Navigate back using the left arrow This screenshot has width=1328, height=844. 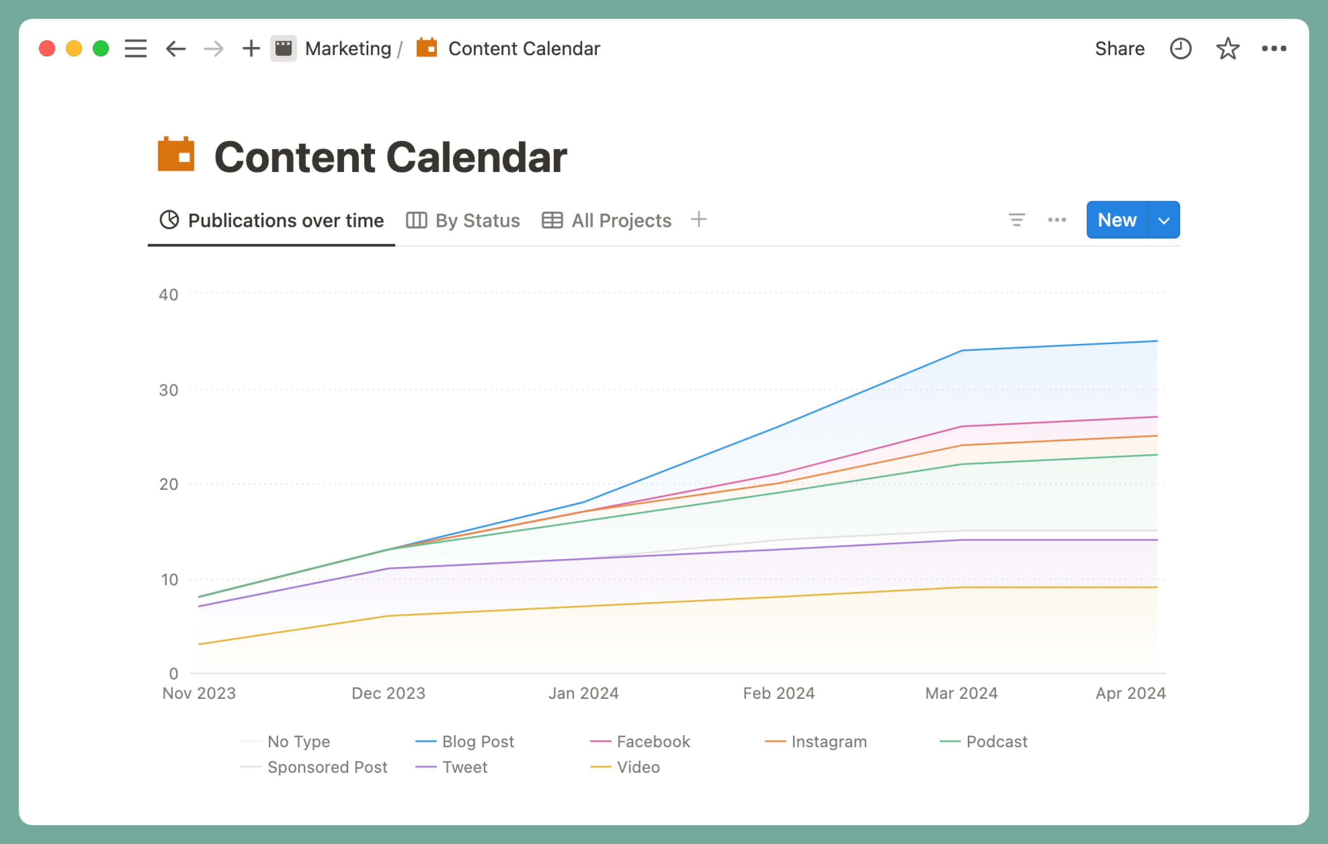click(175, 48)
